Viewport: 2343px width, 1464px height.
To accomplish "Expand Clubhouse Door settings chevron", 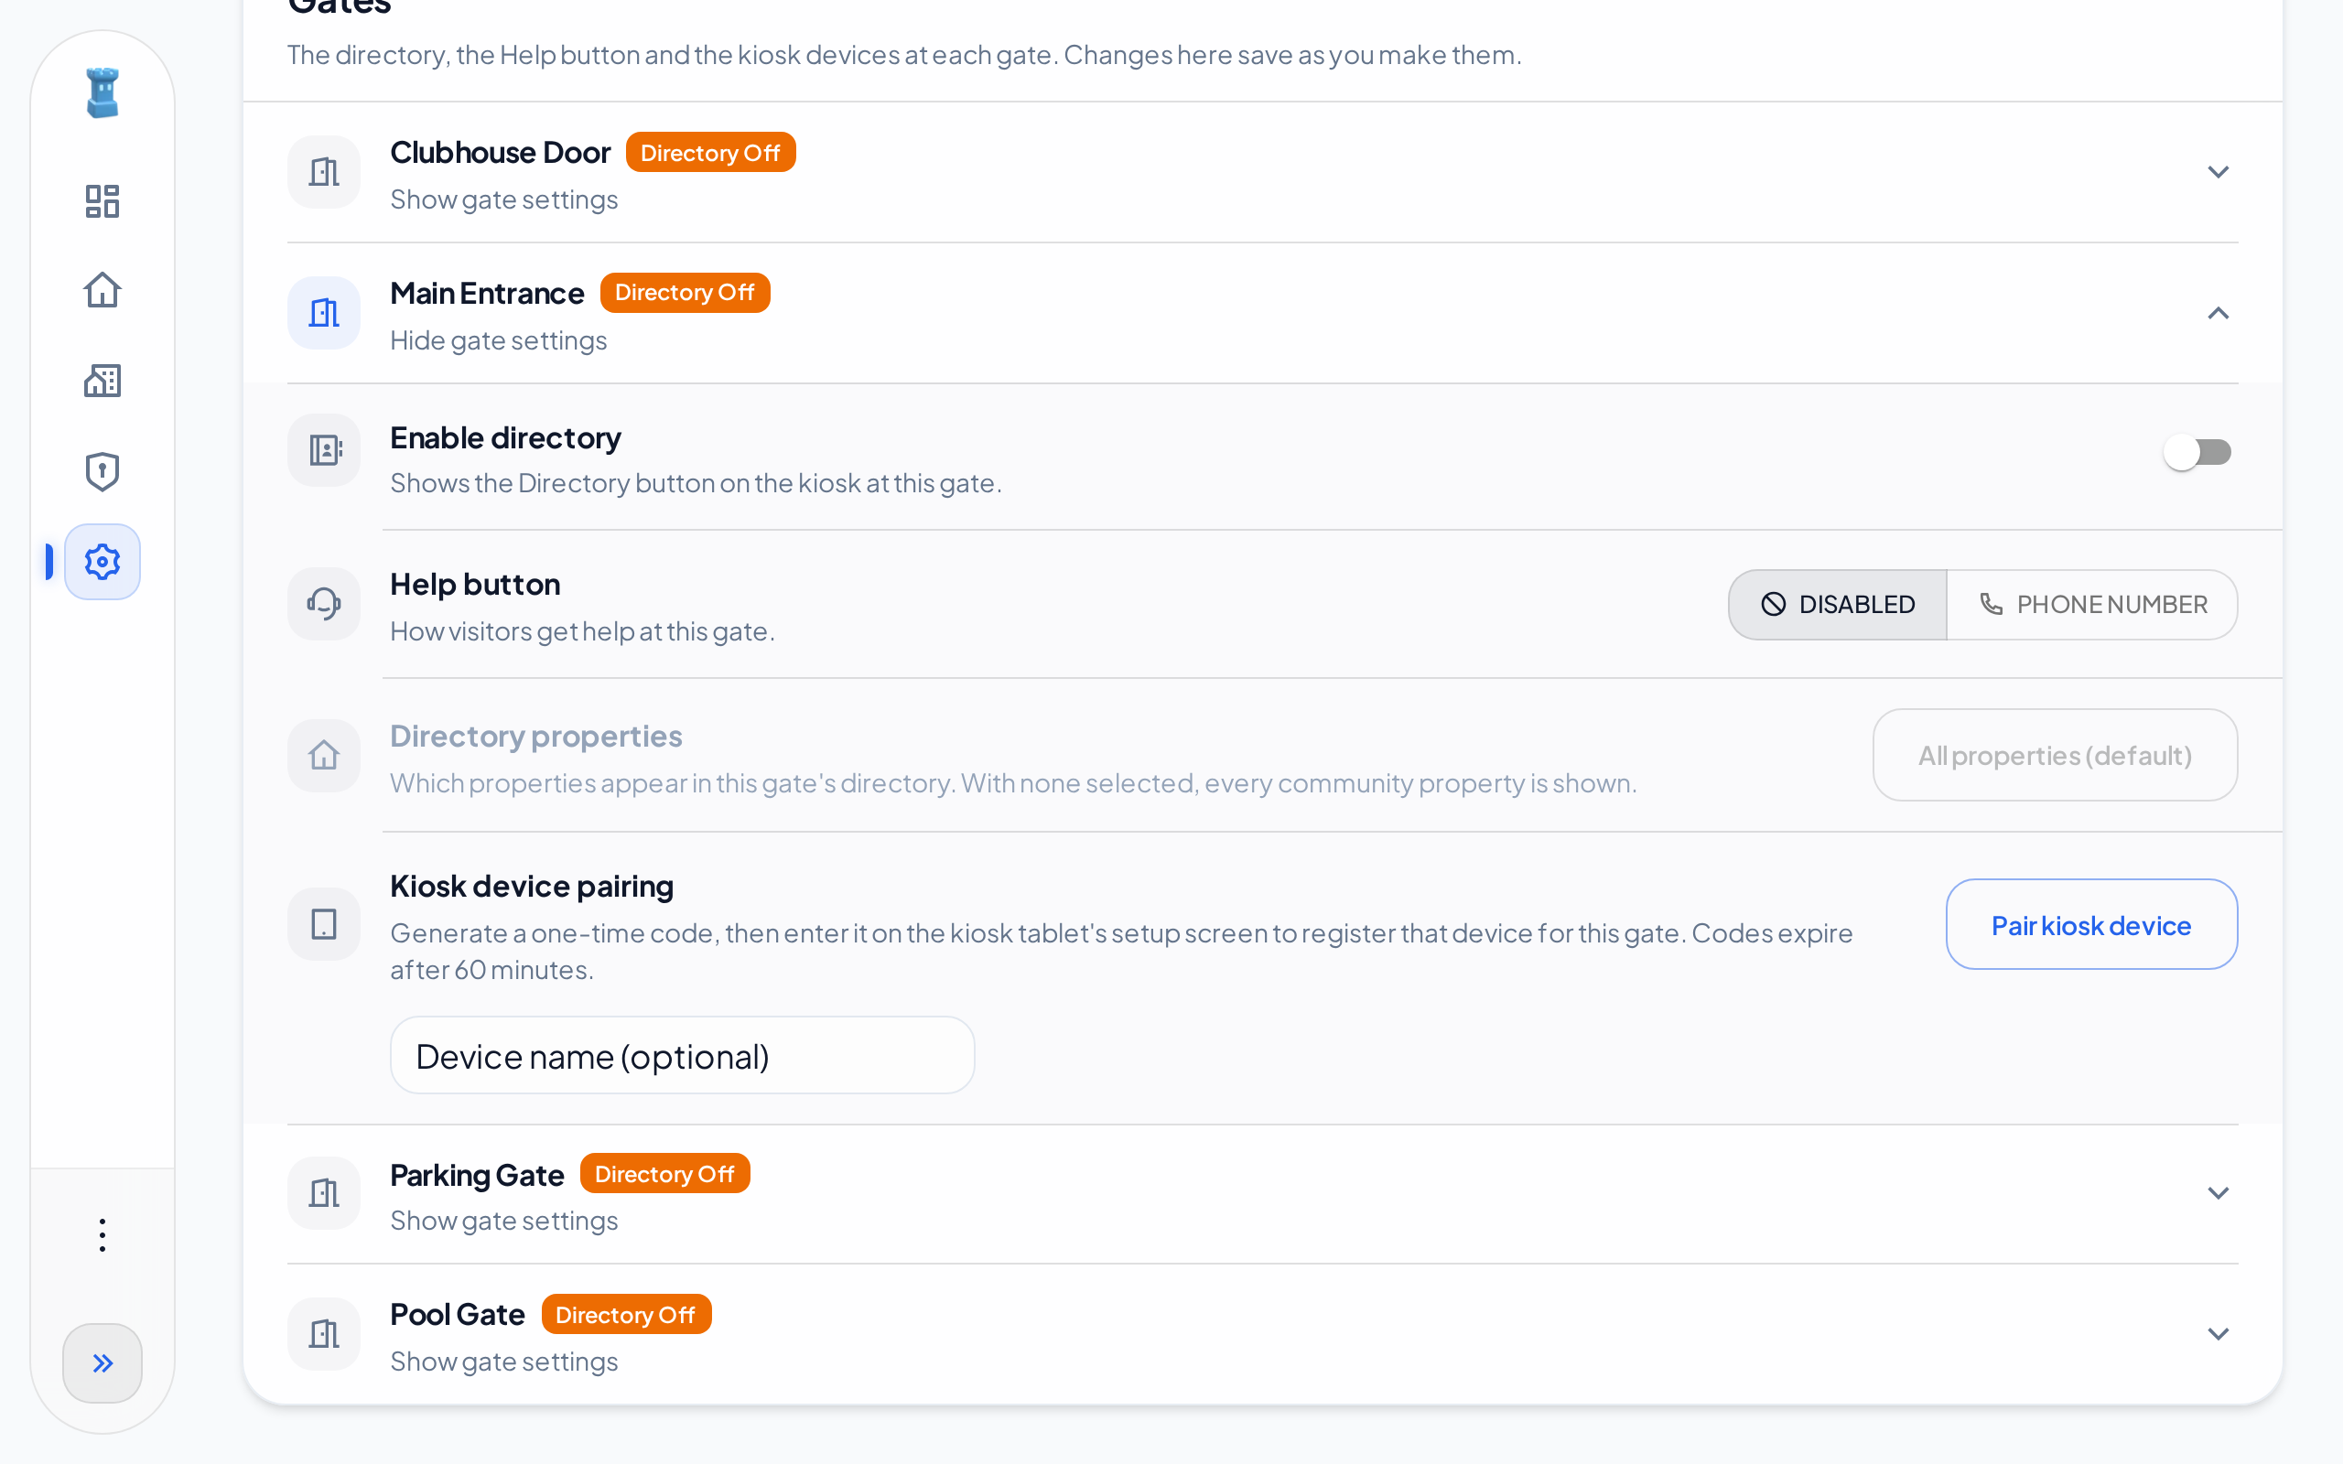I will pos(2219,172).
